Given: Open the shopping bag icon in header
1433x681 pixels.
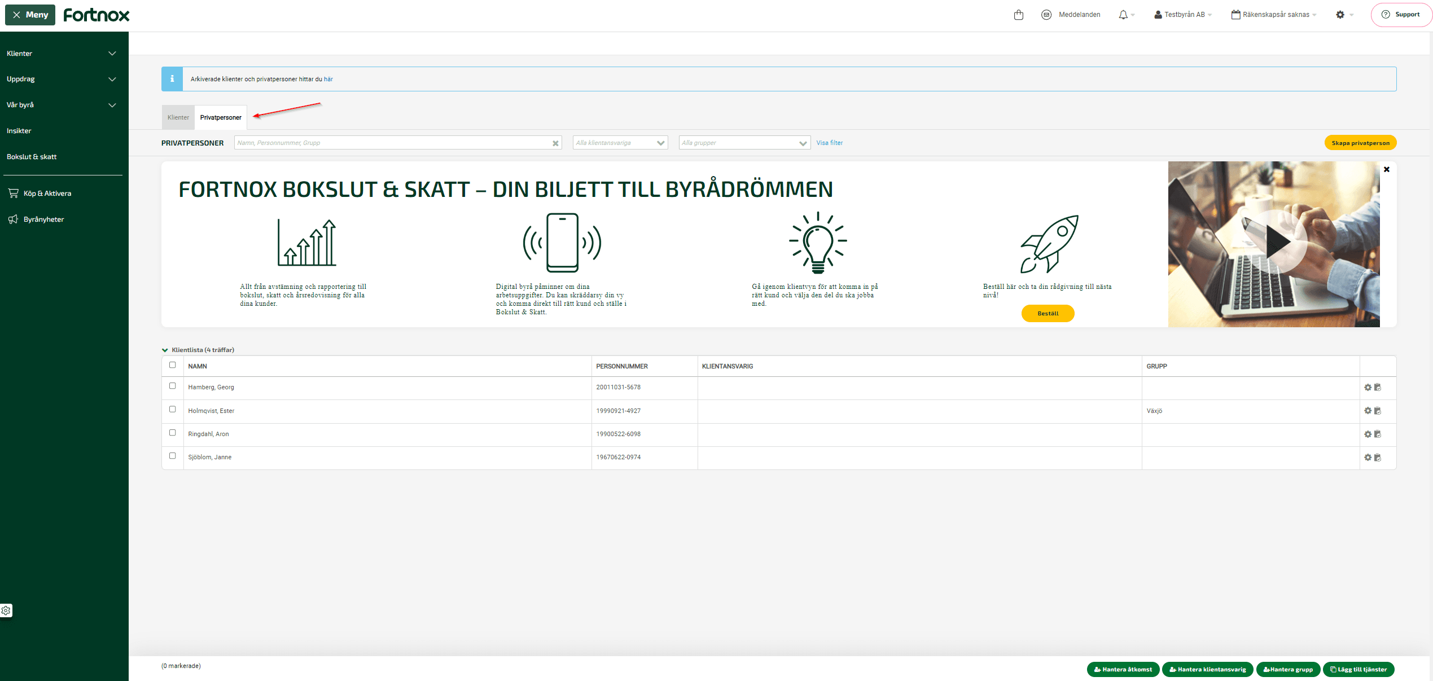Looking at the screenshot, I should [1018, 15].
